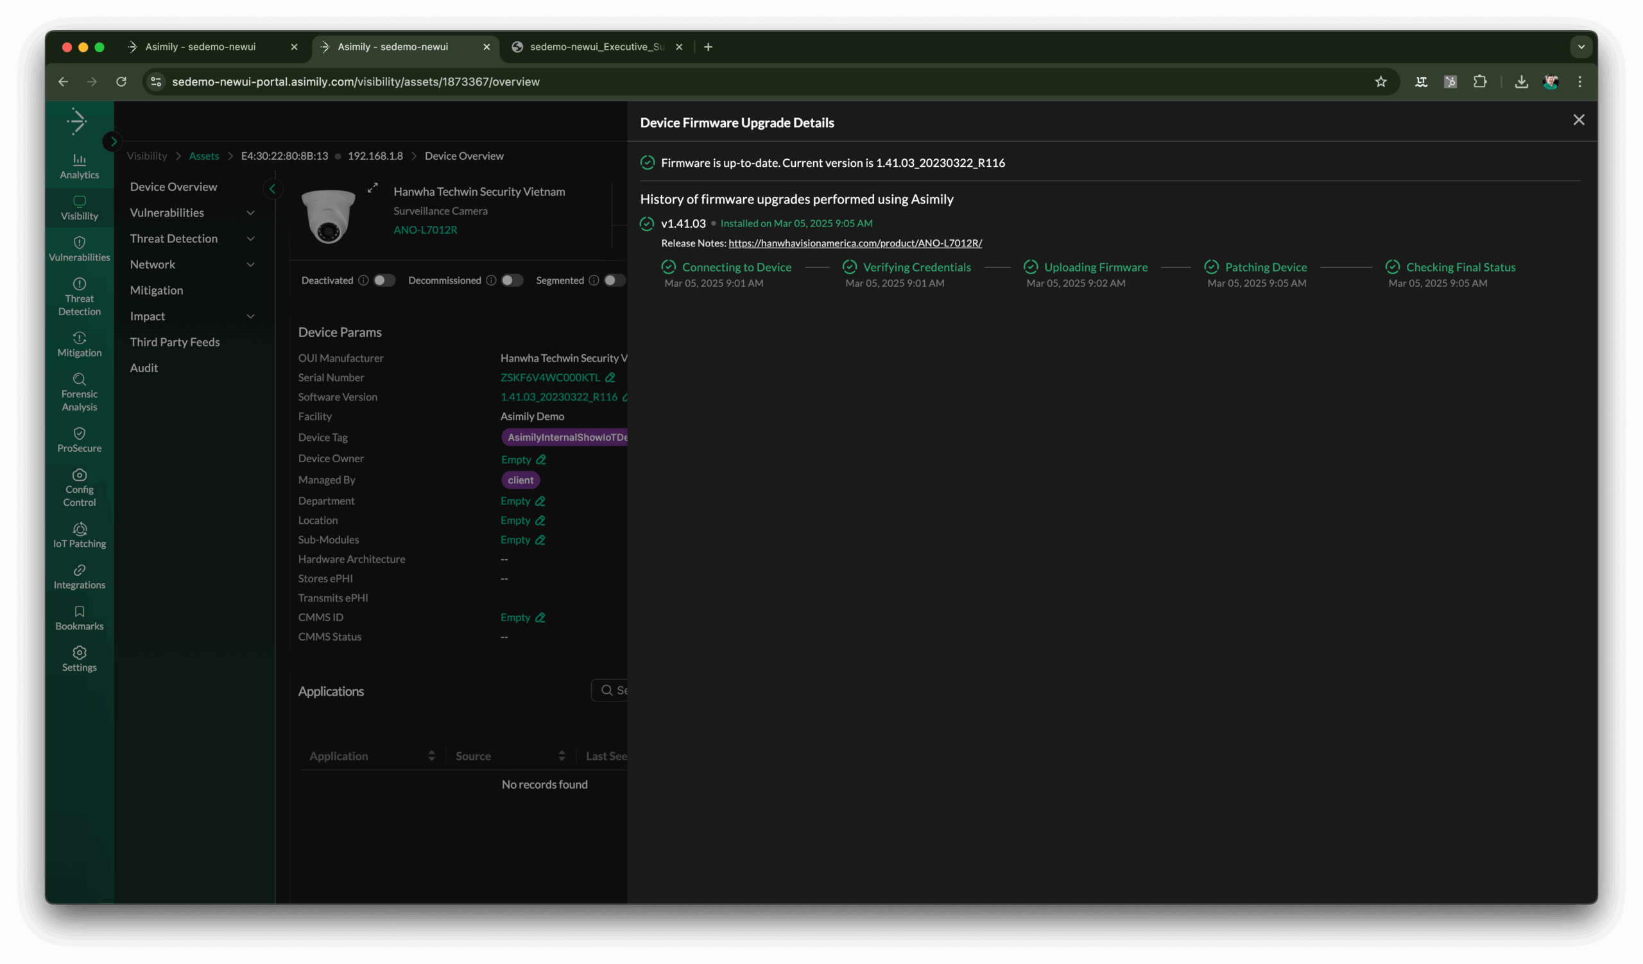Click the Applications search field
The width and height of the screenshot is (1643, 964).
(610, 690)
